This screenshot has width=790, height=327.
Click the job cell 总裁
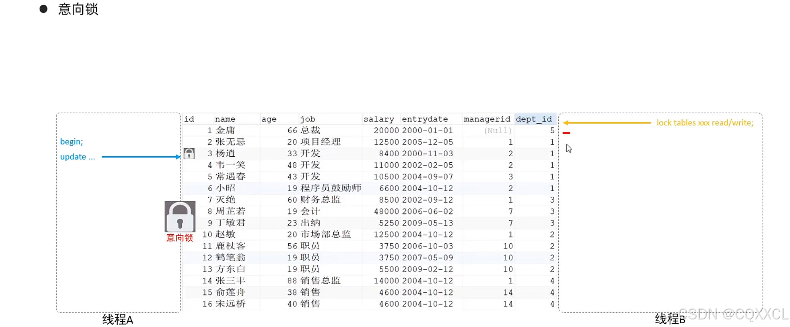[310, 130]
